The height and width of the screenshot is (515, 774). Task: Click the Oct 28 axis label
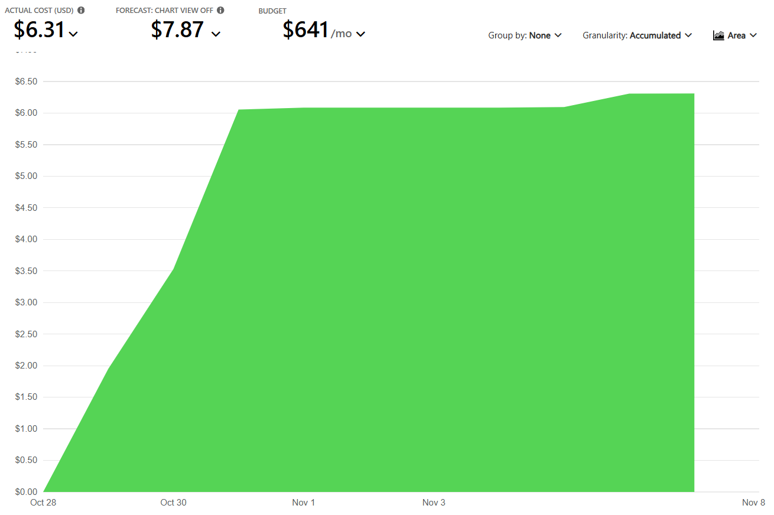43,503
